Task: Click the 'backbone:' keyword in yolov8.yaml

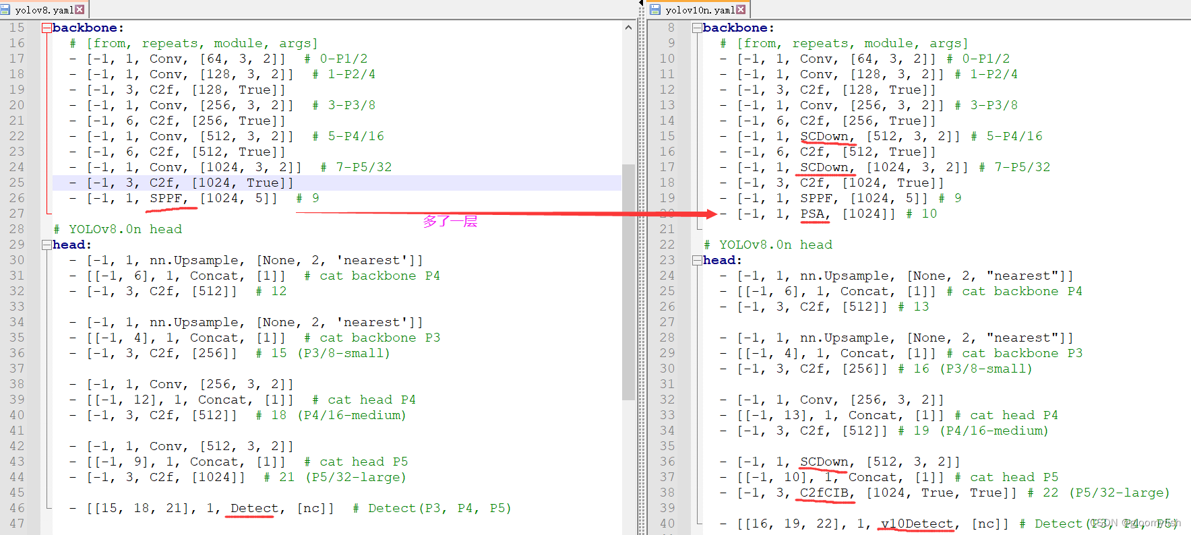Action: [88, 28]
